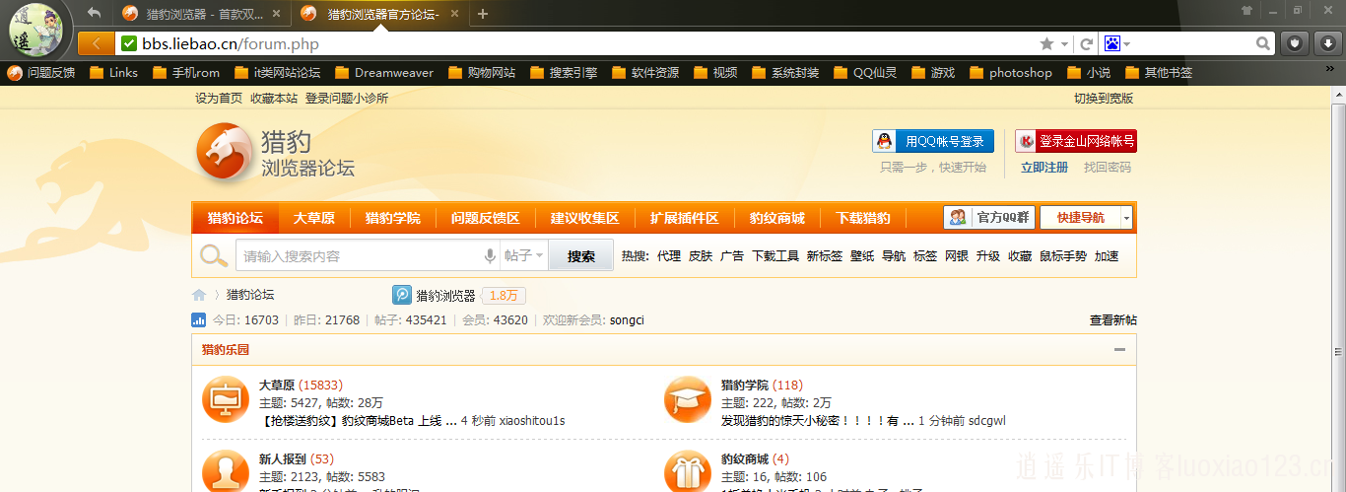Open the 搜索引擎 bookmark folder
Viewport: 1346px width, 492px height.
pyautogui.click(x=564, y=72)
